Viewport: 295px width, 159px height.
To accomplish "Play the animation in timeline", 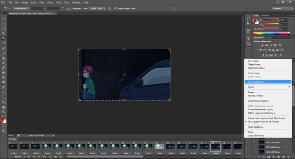I will pyautogui.click(x=39, y=157).
